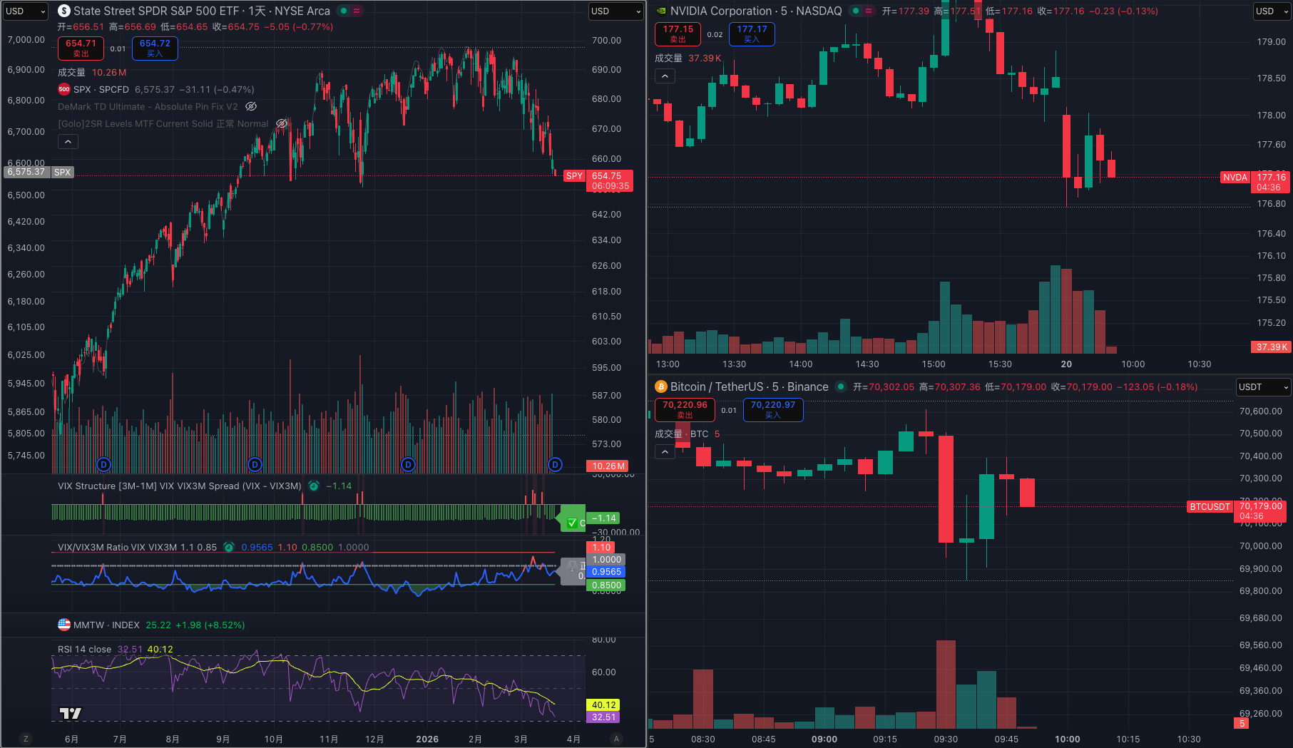The width and height of the screenshot is (1293, 748).
Task: Click the NVIDIA Corporation chart title
Action: point(756,11)
